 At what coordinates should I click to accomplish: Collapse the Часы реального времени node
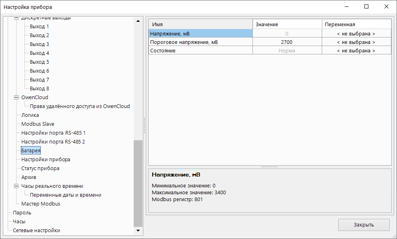point(17,186)
